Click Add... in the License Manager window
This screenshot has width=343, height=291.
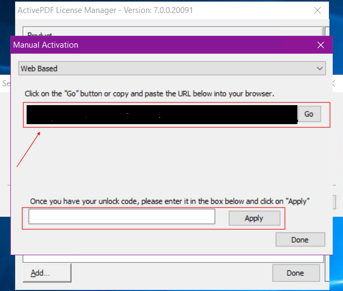pyautogui.click(x=47, y=273)
